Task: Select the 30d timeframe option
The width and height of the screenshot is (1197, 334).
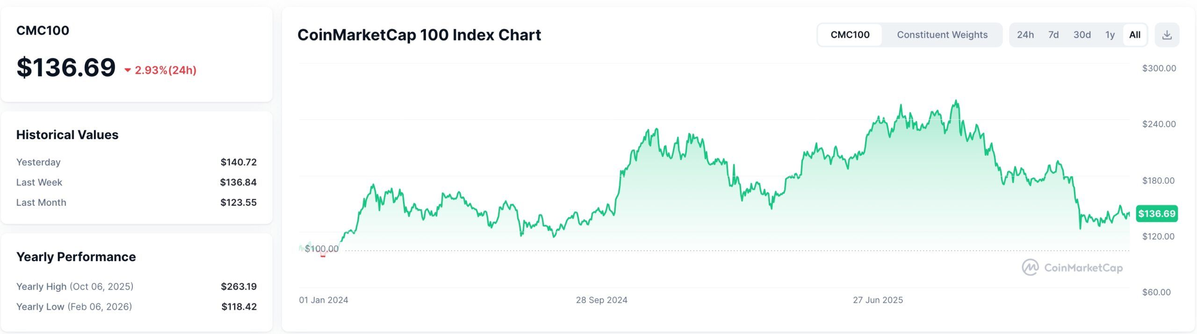Action: tap(1082, 34)
